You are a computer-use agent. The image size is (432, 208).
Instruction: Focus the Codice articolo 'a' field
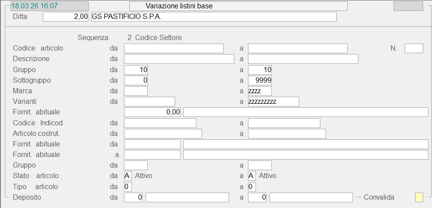[297, 48]
